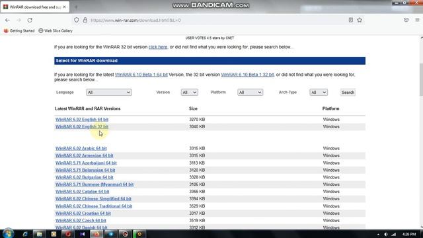The image size is (423, 238).
Task: Click the 3529 KB size cell
Action: pyautogui.click(x=197, y=206)
